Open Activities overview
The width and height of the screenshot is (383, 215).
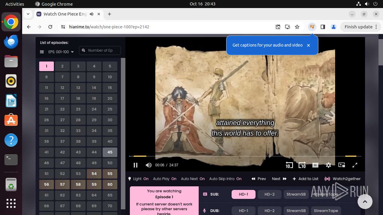click(x=15, y=4)
